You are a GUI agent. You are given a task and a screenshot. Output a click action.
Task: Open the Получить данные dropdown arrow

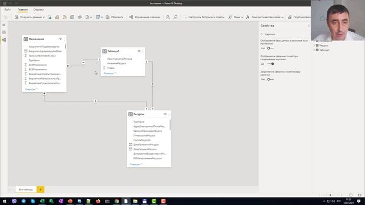(43, 17)
